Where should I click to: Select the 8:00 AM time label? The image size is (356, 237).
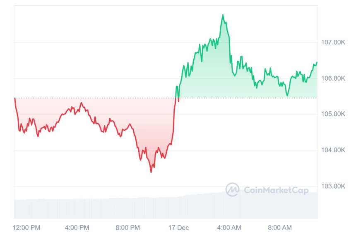[x=279, y=227]
